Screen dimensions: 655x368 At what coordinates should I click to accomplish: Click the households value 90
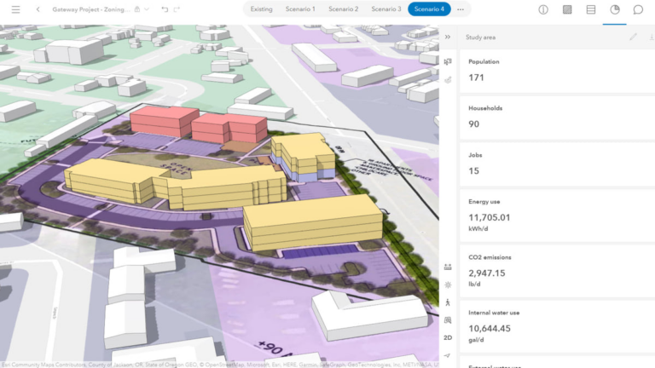point(473,124)
